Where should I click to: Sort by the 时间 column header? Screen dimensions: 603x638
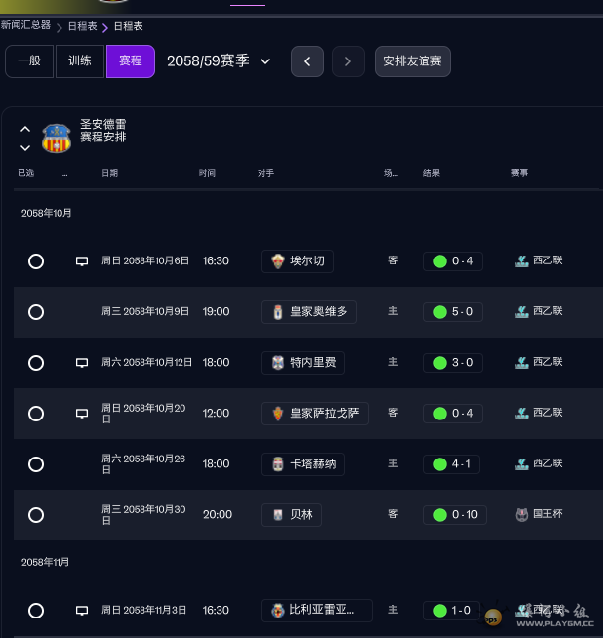[x=207, y=173]
